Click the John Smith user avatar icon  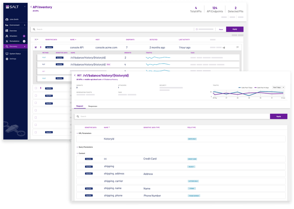click(x=7, y=19)
